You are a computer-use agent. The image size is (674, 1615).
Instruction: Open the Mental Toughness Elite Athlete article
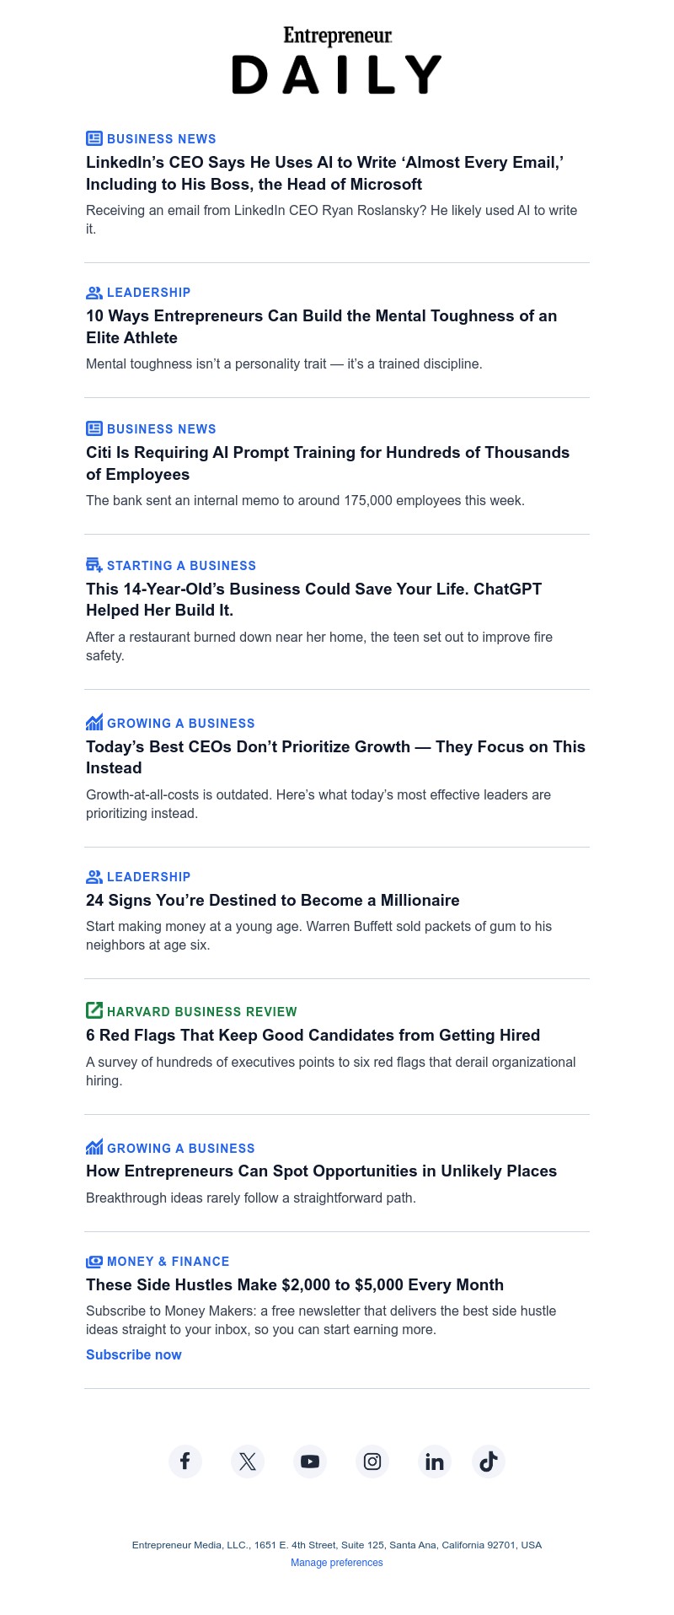(x=321, y=326)
